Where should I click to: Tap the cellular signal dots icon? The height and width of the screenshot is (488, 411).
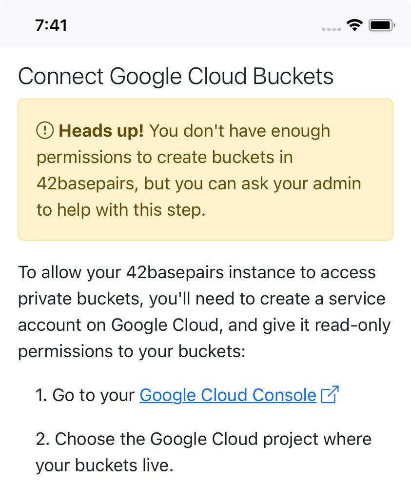click(x=332, y=29)
